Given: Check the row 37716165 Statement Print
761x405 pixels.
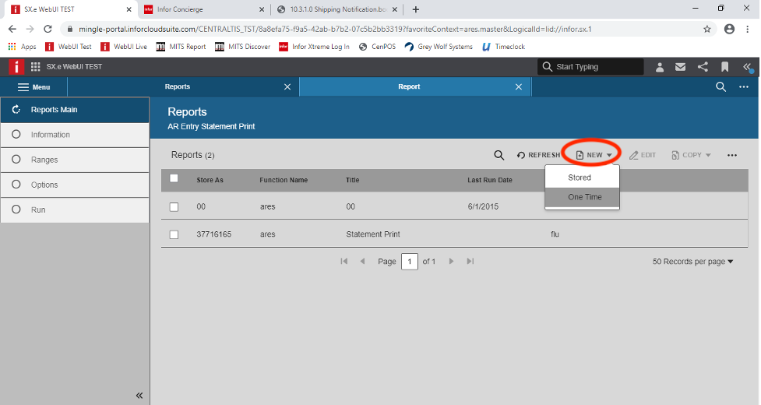Looking at the screenshot, I should click(174, 234).
